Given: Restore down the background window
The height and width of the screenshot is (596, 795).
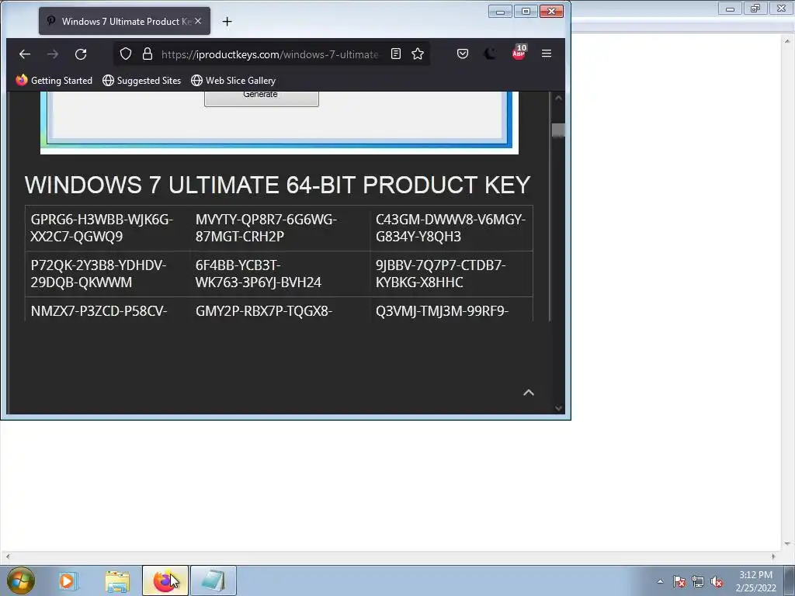Looking at the screenshot, I should pos(755,9).
